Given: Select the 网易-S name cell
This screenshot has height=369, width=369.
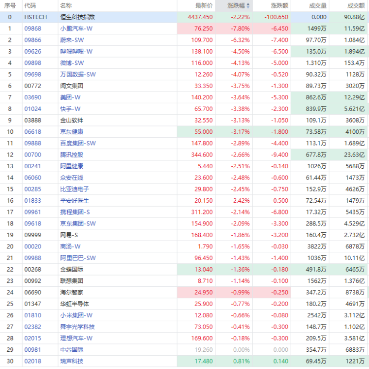Looking at the screenshot, I should click(x=69, y=235).
